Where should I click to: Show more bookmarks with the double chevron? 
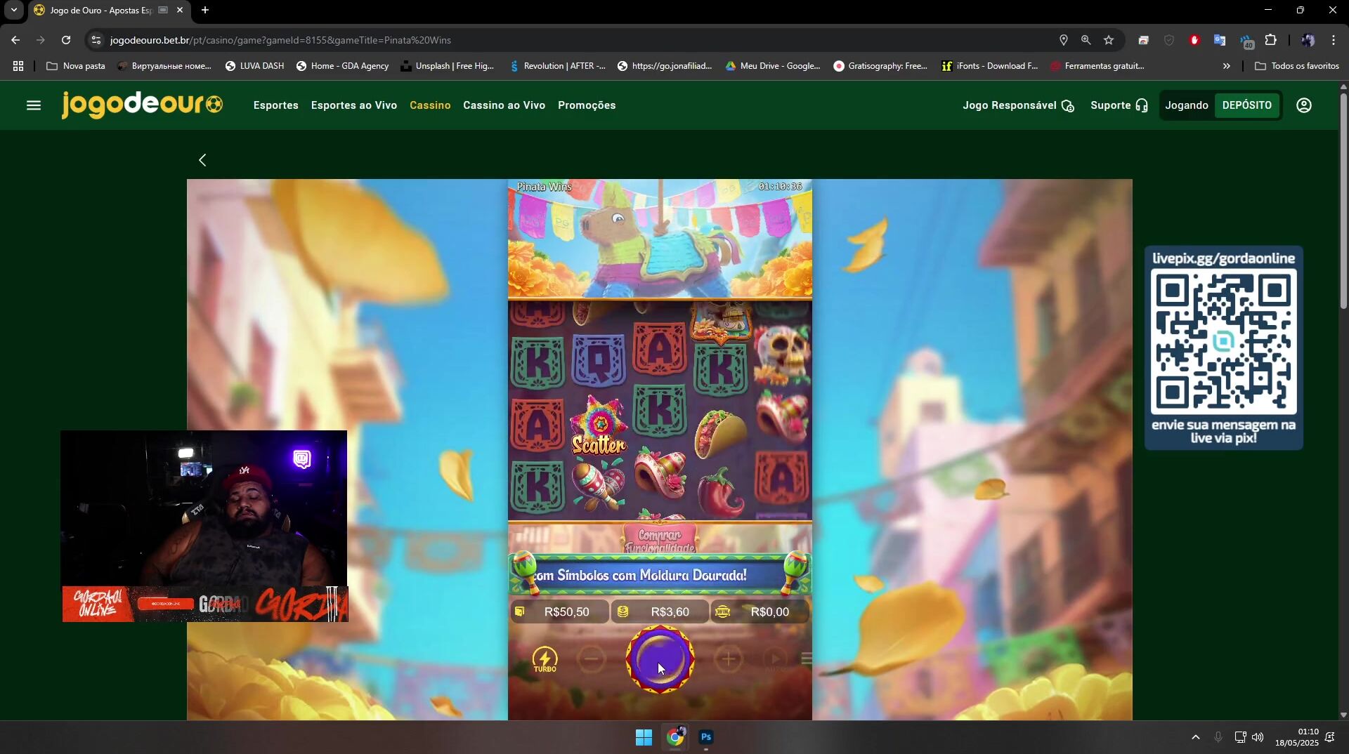1227,66
